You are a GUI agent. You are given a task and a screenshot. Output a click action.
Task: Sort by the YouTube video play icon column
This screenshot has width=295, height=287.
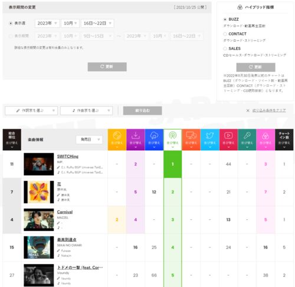click(228, 140)
